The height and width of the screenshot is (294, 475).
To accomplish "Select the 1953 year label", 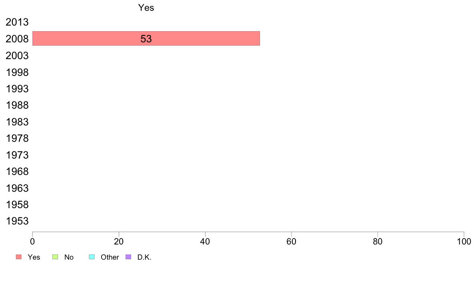I will [x=17, y=221].
